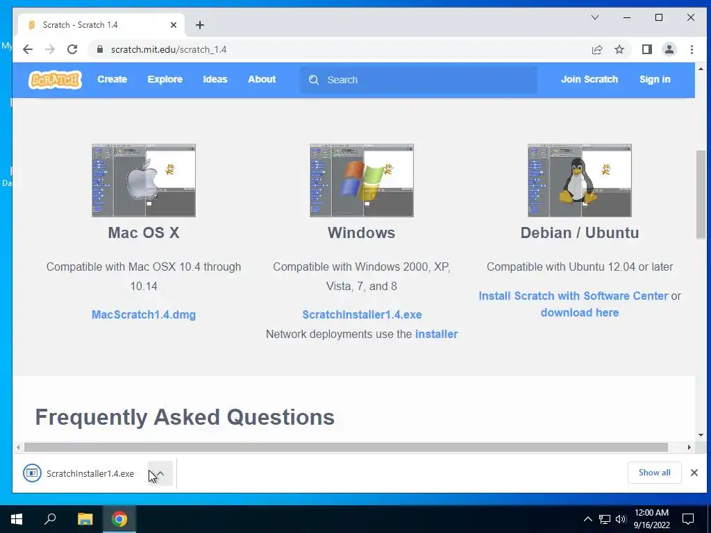Click the volume speaker icon in tray
The image size is (711, 533).
tap(621, 519)
